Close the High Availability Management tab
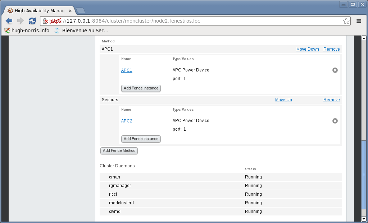Image resolution: width=368 pixels, height=223 pixels. [70, 11]
